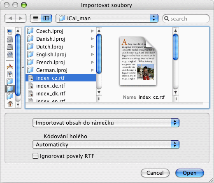The height and width of the screenshot is (183, 214).
Task: Toggle Ignorovat povely RTF checkbox
Action: coord(35,156)
